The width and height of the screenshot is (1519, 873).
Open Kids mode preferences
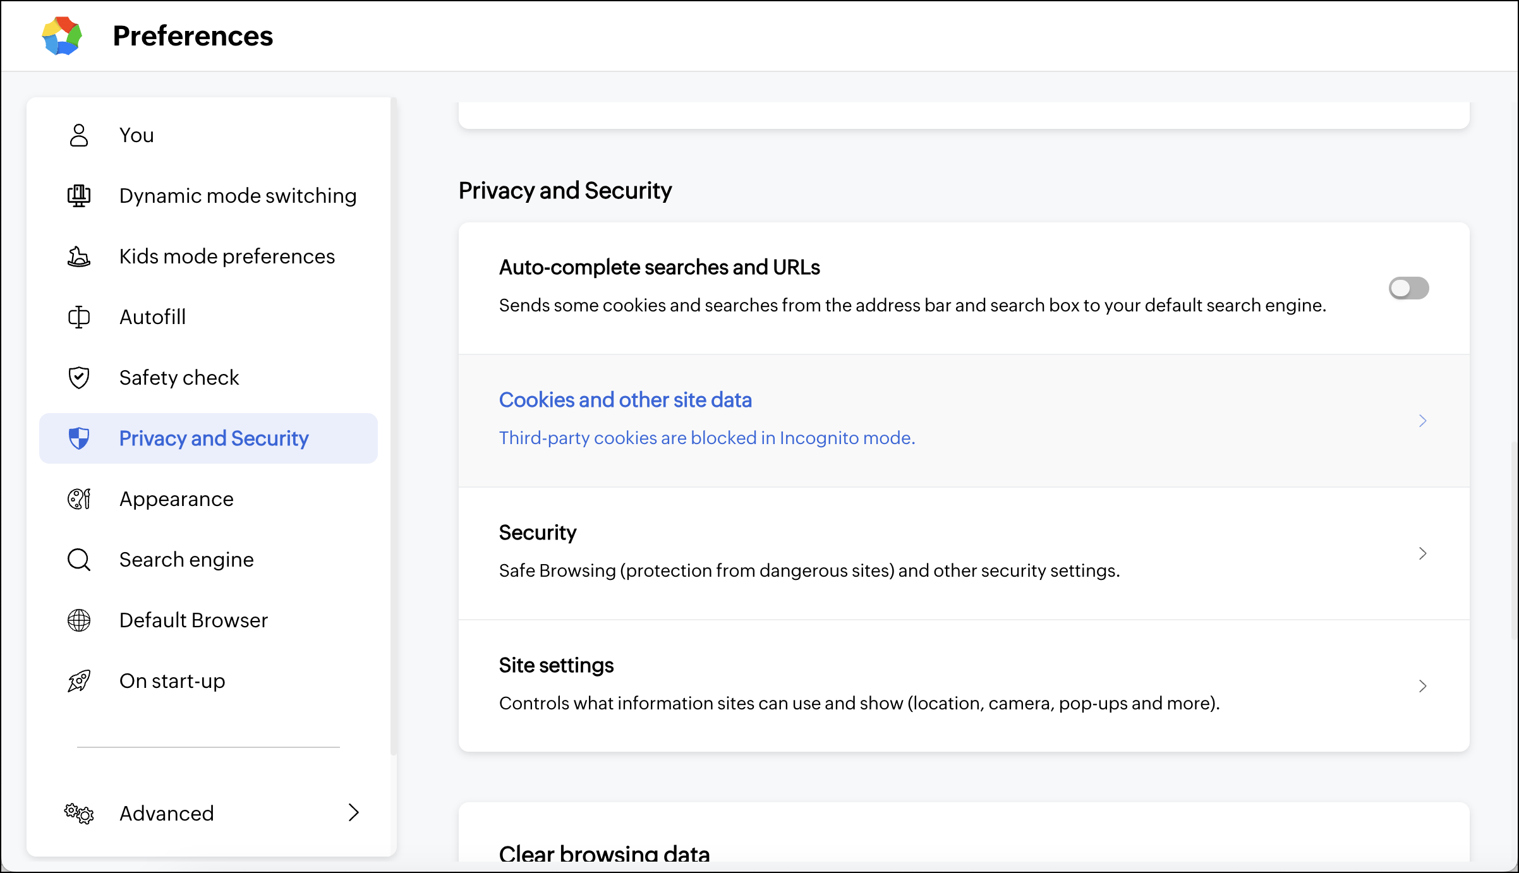(209, 256)
